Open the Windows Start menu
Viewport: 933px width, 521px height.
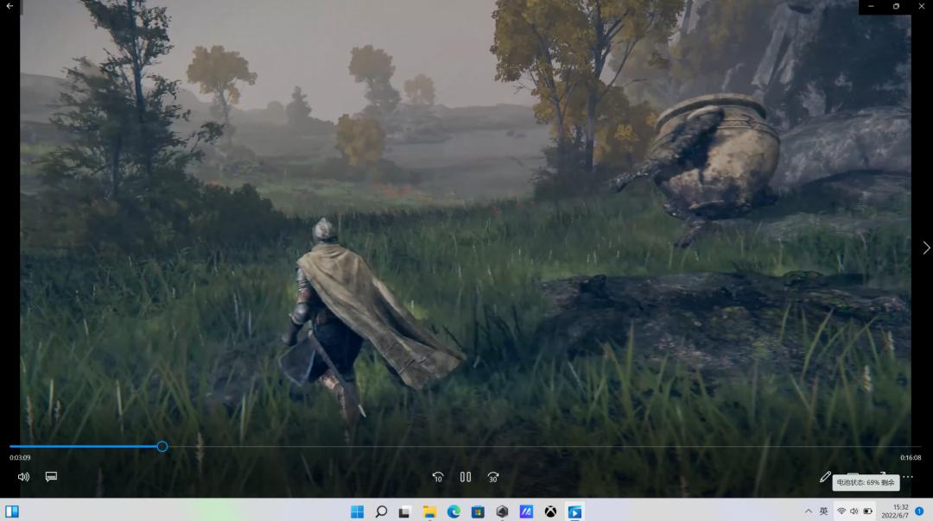point(357,512)
